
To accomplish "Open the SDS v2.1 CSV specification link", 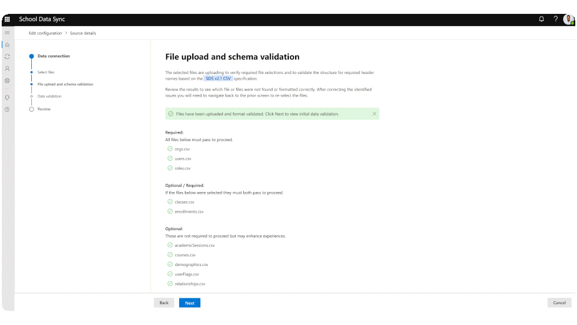I will point(218,79).
